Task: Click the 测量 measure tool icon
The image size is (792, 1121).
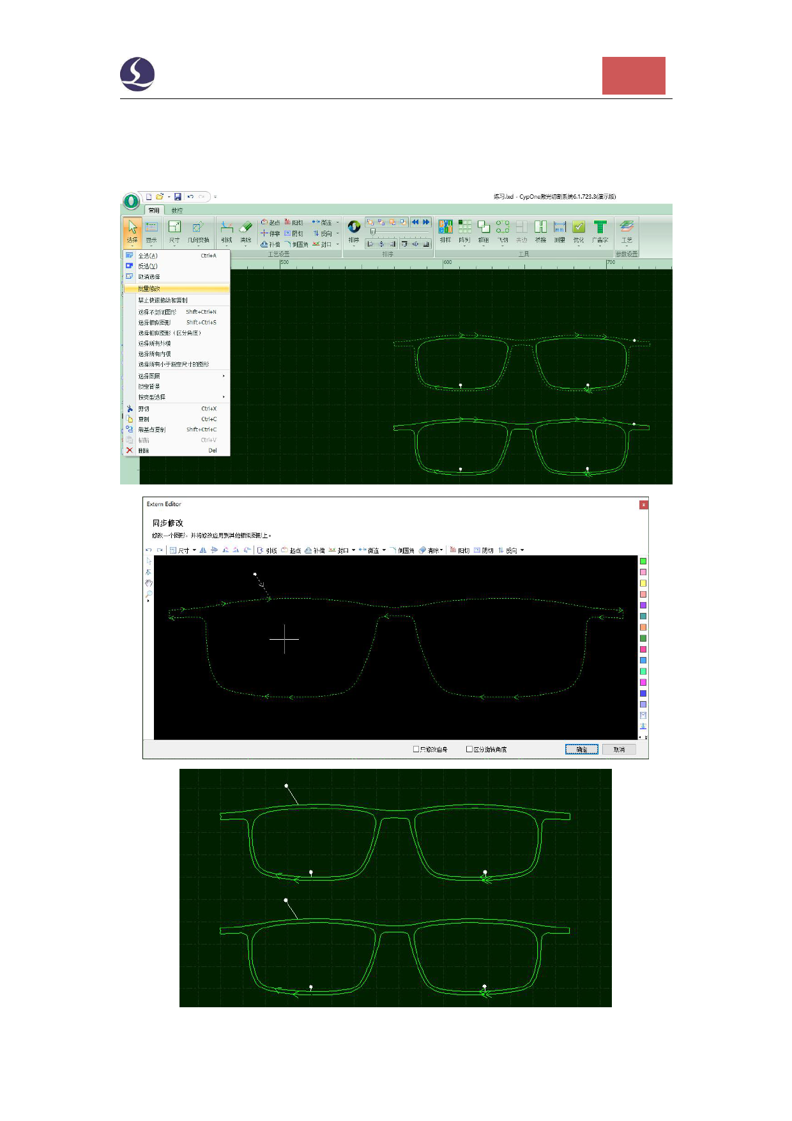Action: pos(560,230)
